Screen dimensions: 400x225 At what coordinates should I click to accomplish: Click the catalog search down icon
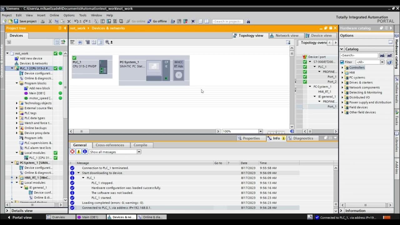click(382, 55)
